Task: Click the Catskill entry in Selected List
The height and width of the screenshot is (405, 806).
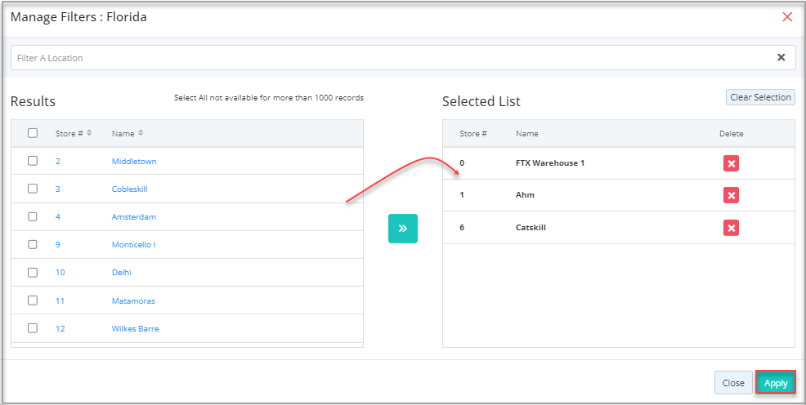Action: (x=531, y=227)
